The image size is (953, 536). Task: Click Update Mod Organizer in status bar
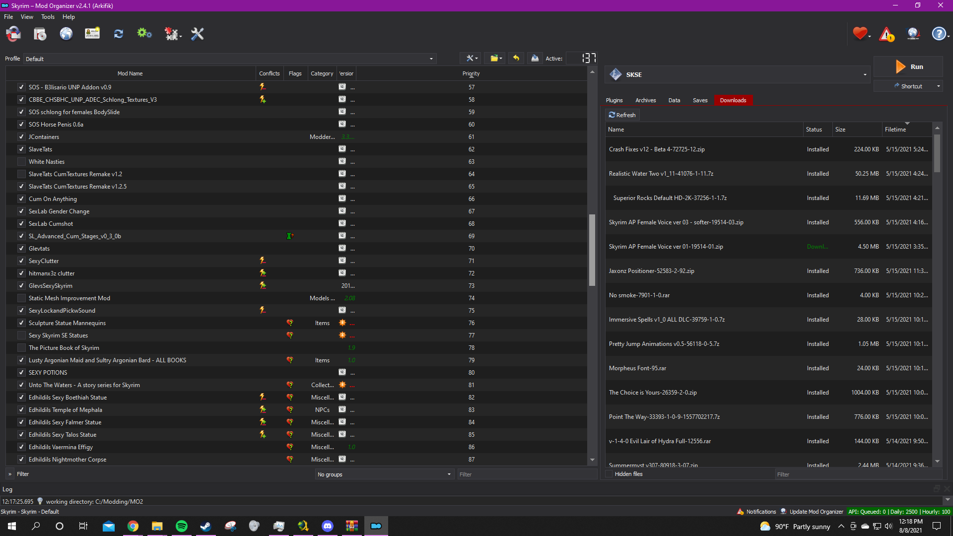pos(812,512)
